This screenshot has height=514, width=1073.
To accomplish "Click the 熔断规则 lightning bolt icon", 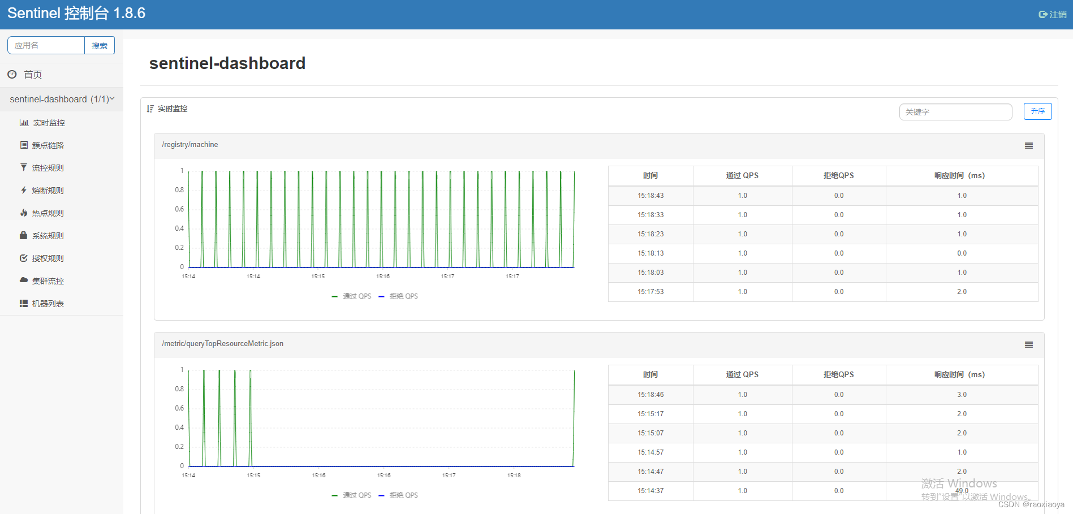I will pos(24,190).
